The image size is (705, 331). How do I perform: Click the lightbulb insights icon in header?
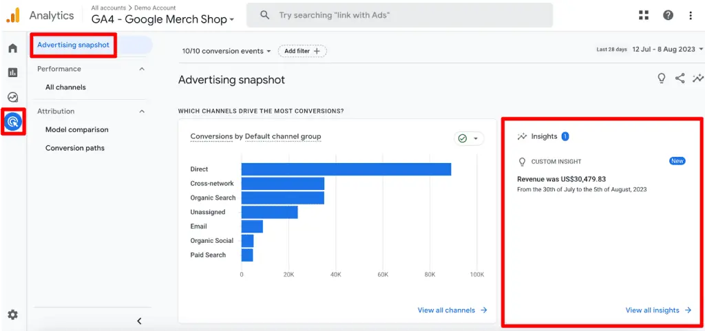click(662, 78)
